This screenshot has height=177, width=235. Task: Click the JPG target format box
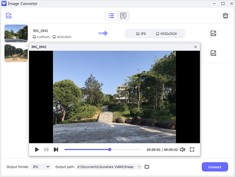[141, 34]
